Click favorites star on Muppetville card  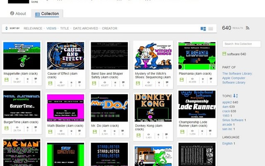(28, 79)
